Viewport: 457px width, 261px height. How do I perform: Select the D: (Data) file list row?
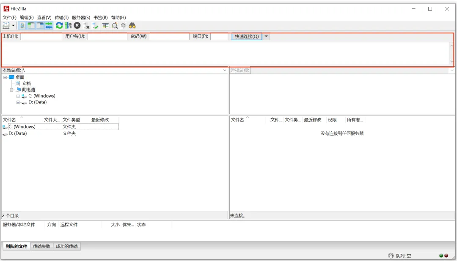pyautogui.click(x=60, y=133)
